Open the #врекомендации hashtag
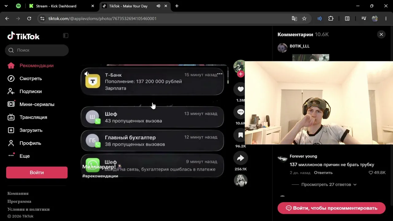The height and width of the screenshot is (221, 393). click(x=100, y=176)
